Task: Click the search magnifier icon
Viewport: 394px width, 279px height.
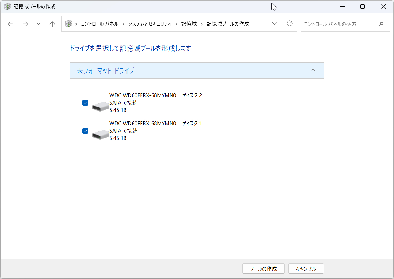Action: click(381, 24)
